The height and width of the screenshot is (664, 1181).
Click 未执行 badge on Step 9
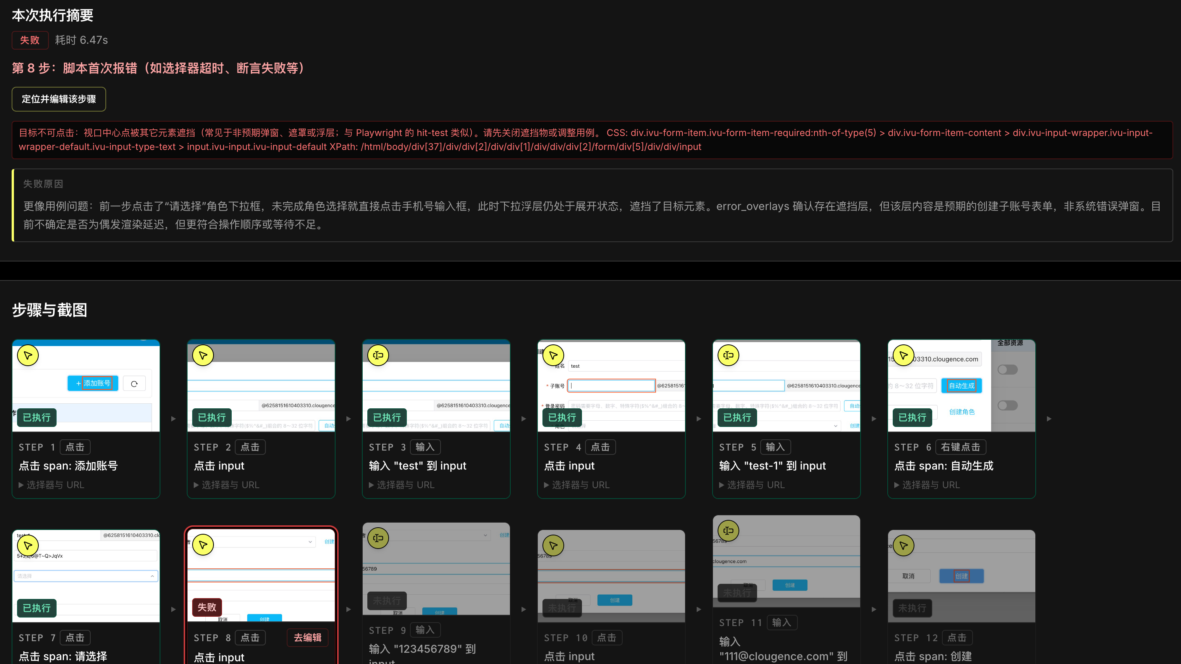click(387, 601)
